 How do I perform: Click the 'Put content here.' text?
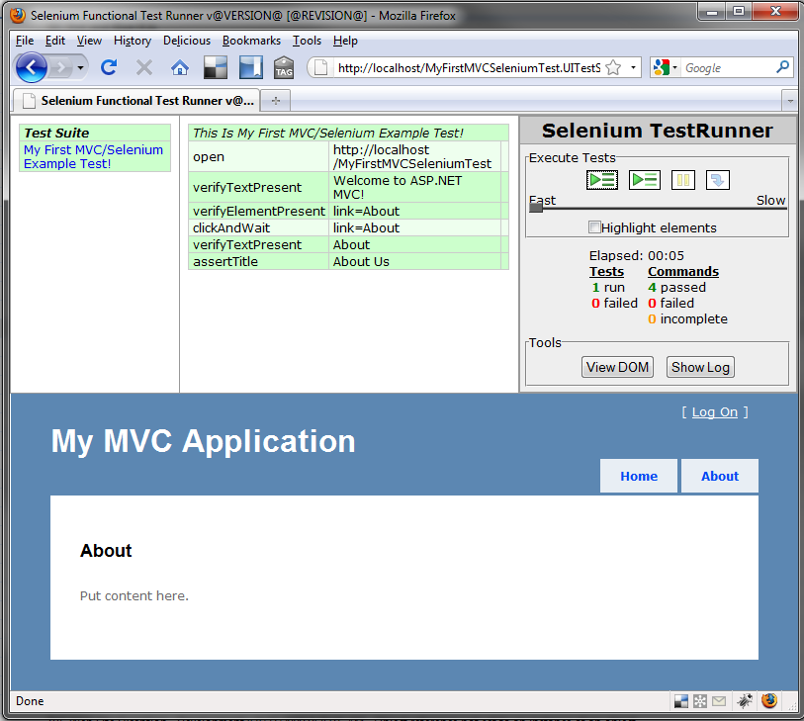coord(134,595)
